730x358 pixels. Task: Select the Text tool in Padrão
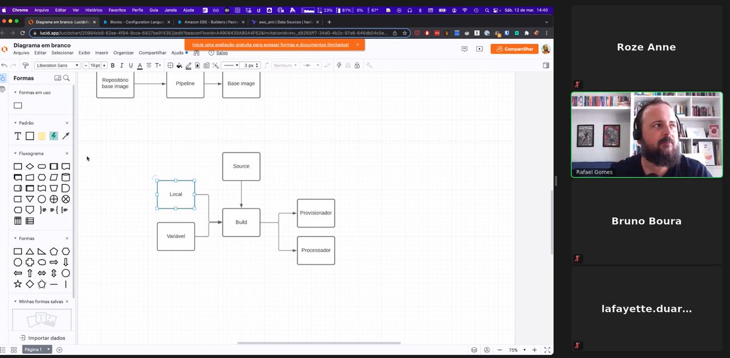(x=18, y=136)
